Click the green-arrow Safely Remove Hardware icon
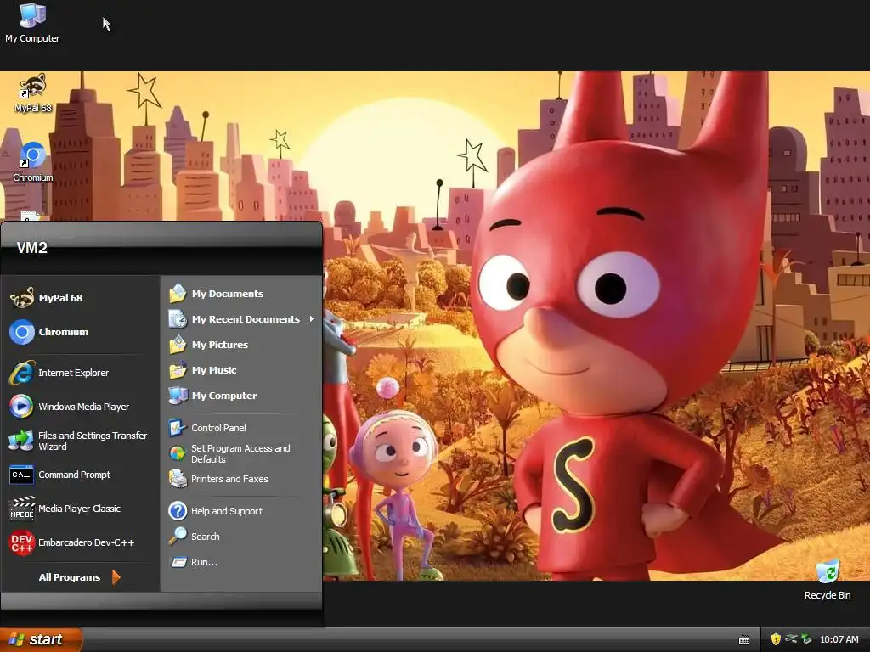 (807, 639)
